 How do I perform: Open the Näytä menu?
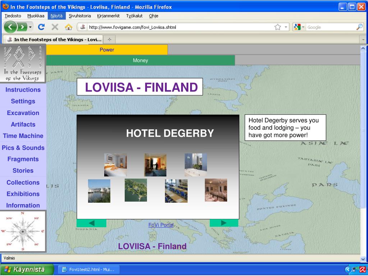point(56,16)
